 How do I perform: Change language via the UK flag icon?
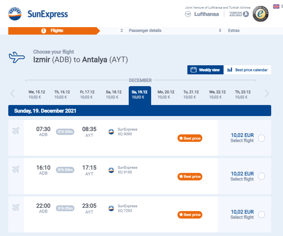coord(276,7)
